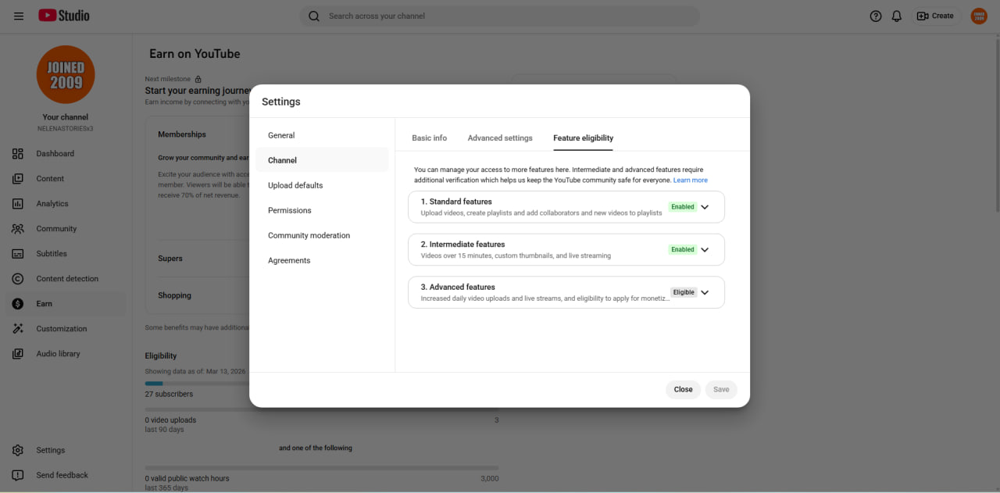Open Agreements settings

tap(322, 260)
